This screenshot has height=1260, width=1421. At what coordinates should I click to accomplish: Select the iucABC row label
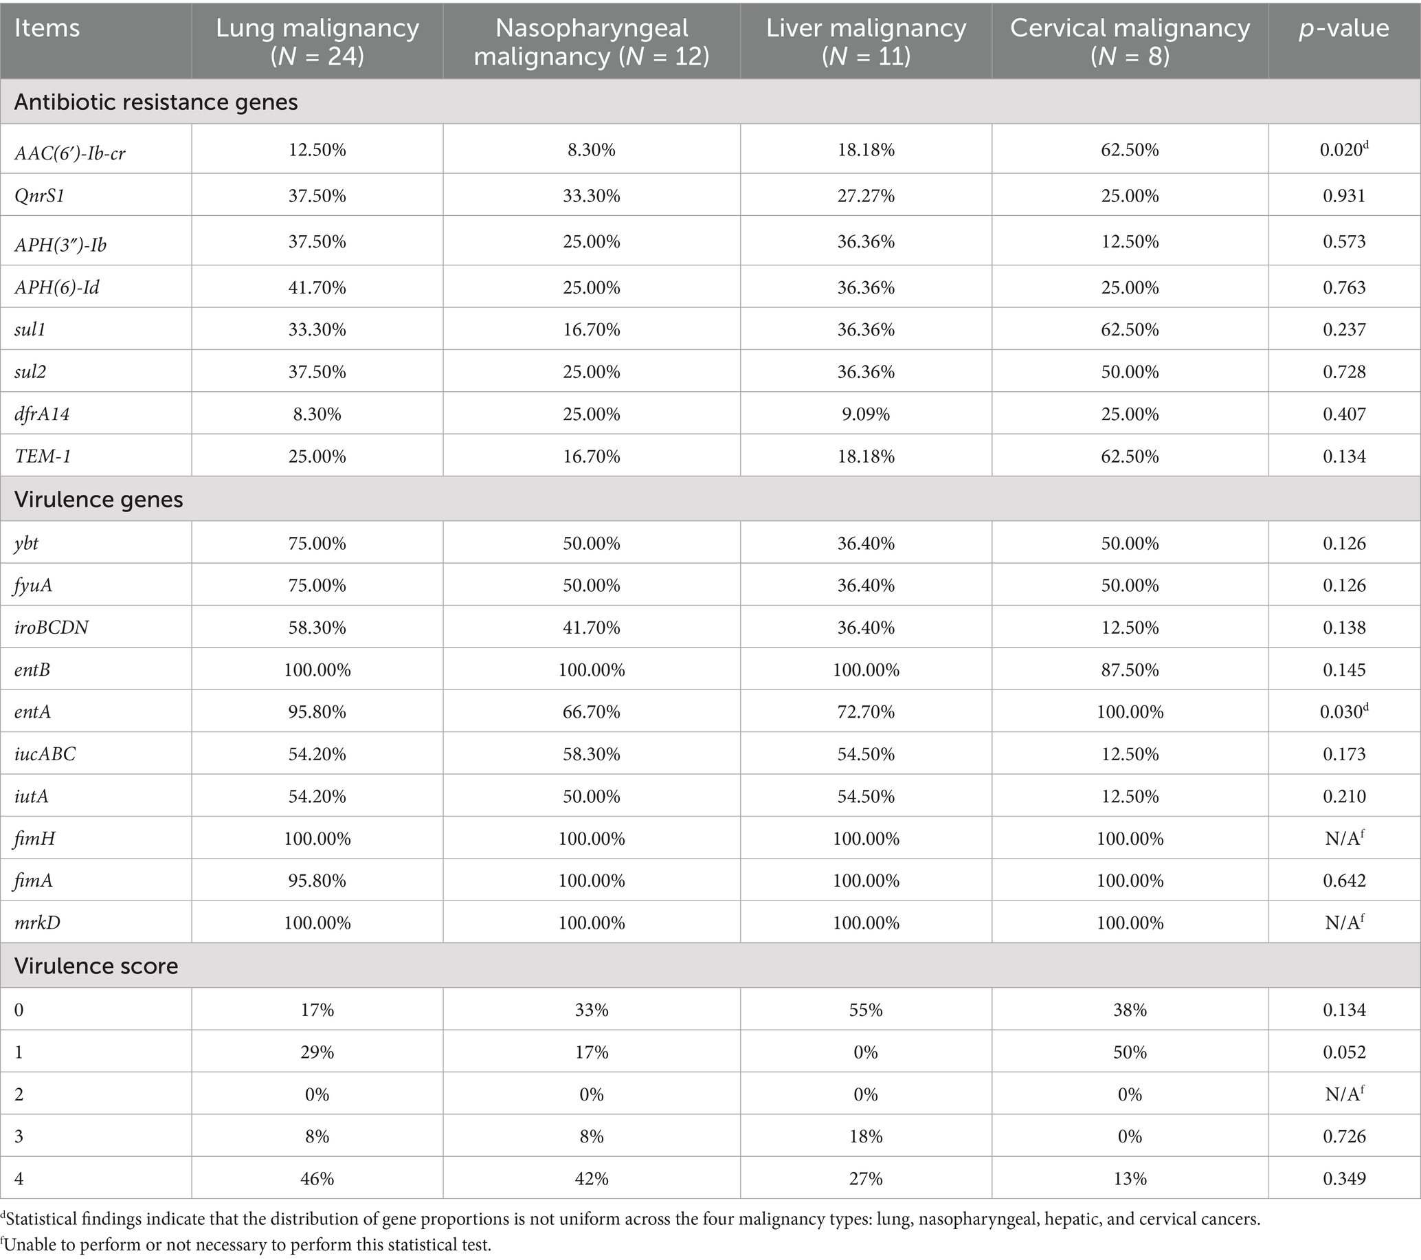tap(45, 755)
